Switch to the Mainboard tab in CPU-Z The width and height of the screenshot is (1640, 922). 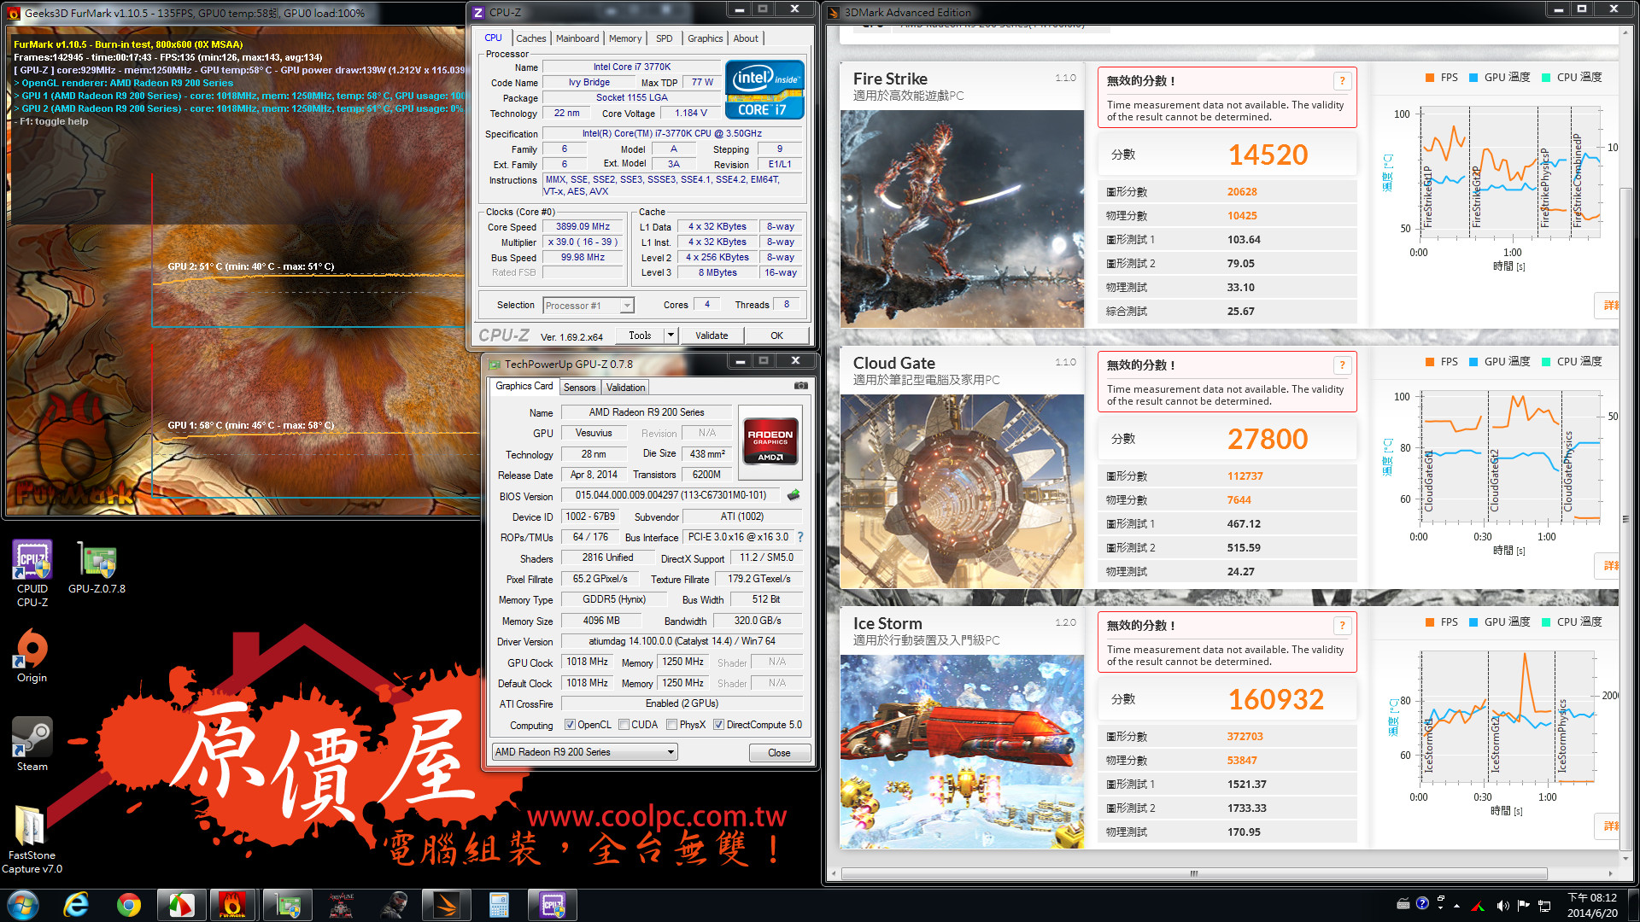click(577, 38)
